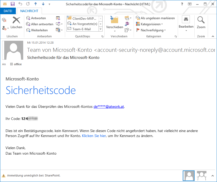Screen dimensions: 217x182
Task: Click the Ignore conversation icon
Action: [x=4, y=20]
